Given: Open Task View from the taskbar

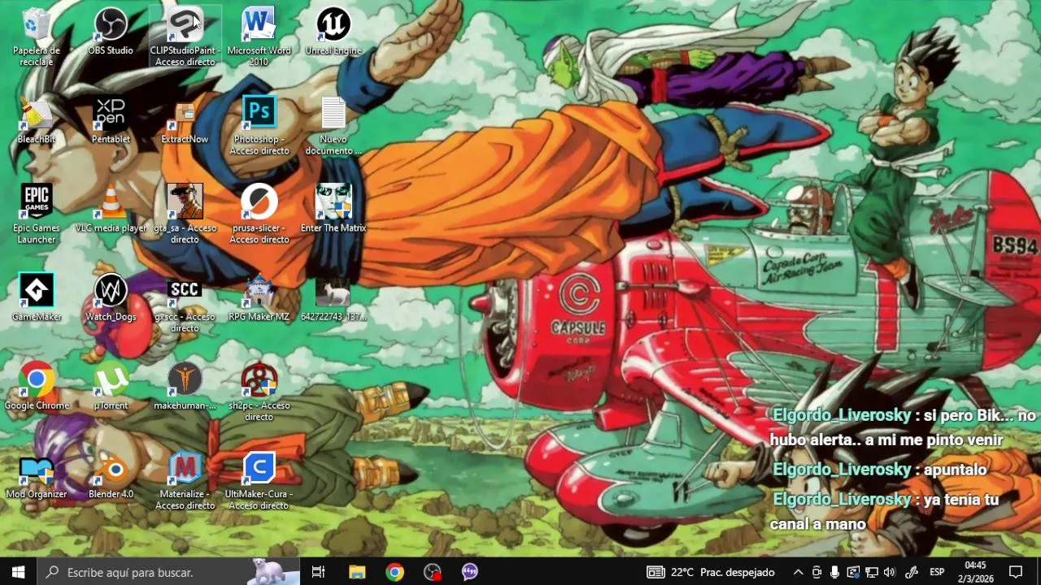Looking at the screenshot, I should coord(318,572).
